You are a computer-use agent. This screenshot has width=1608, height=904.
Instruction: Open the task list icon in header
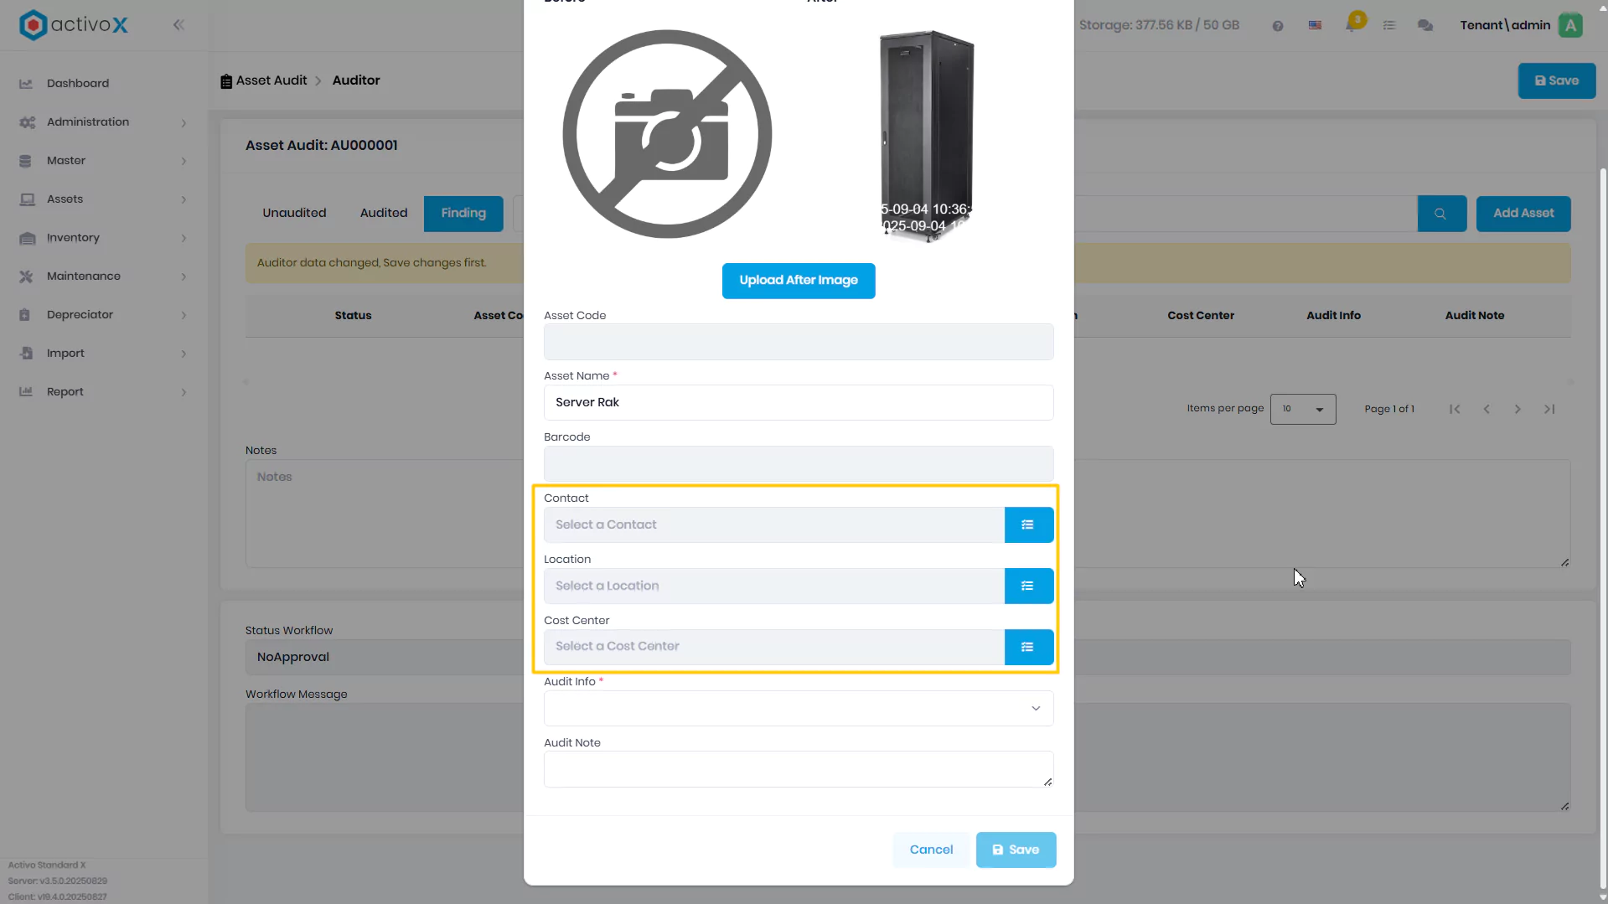[1388, 26]
